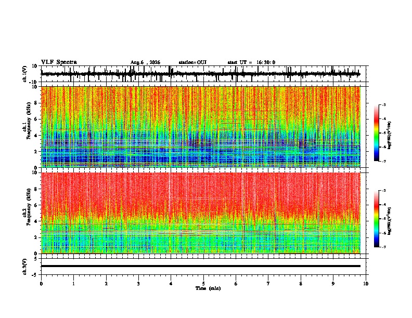Click the '4' kHz tick on ch.1 spectrogram
412x318 pixels.
(36, 136)
